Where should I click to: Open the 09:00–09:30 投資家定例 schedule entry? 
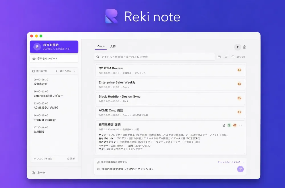point(54,82)
